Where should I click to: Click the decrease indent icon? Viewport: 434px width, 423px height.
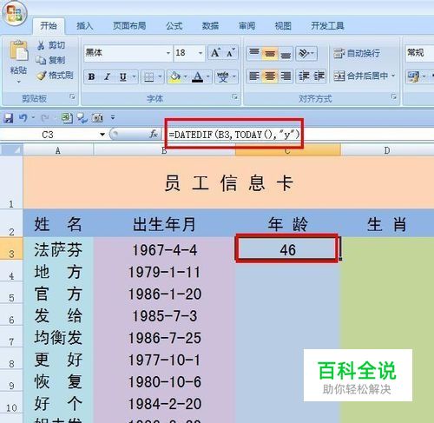tap(304, 76)
